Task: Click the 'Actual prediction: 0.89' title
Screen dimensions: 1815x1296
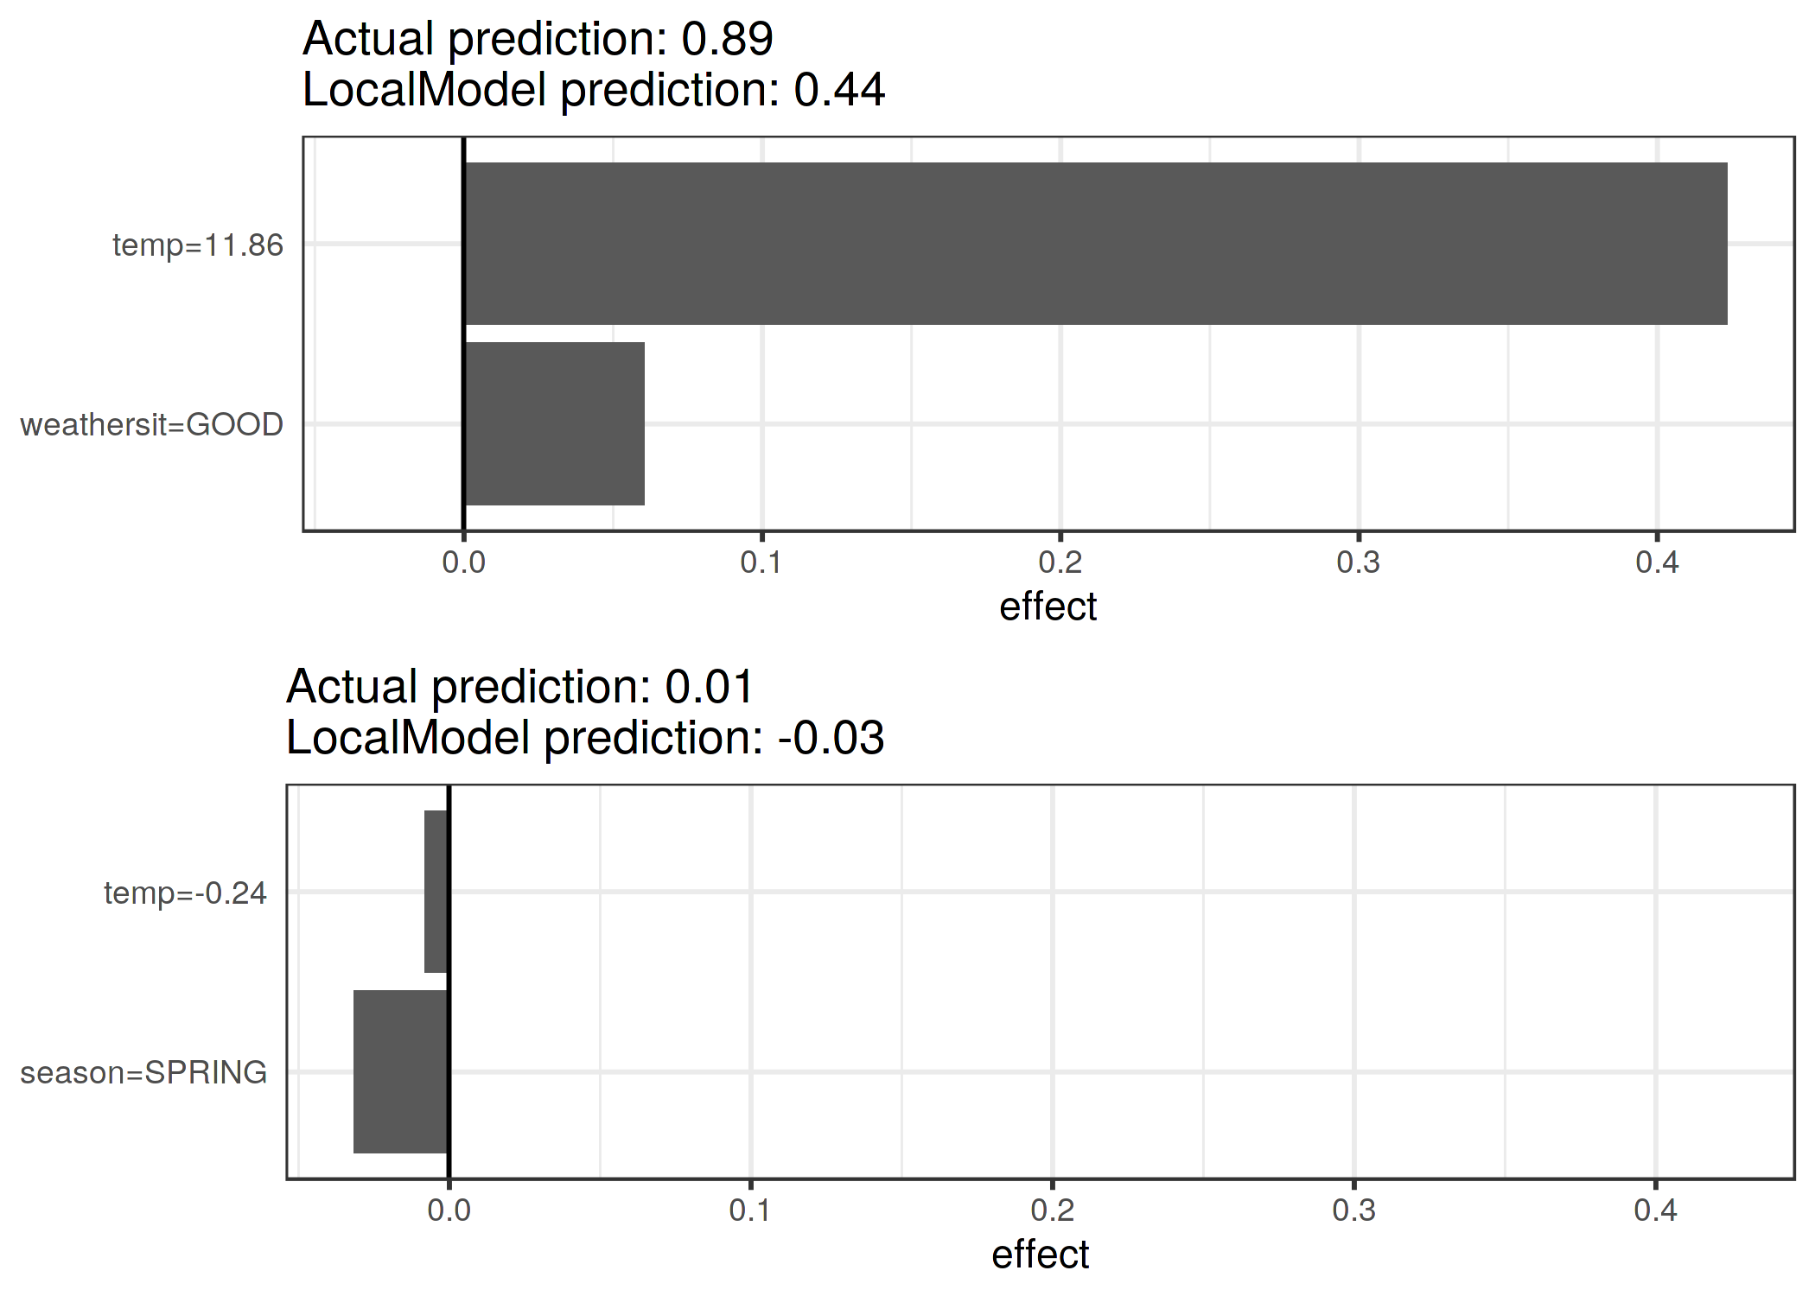Action: point(538,39)
